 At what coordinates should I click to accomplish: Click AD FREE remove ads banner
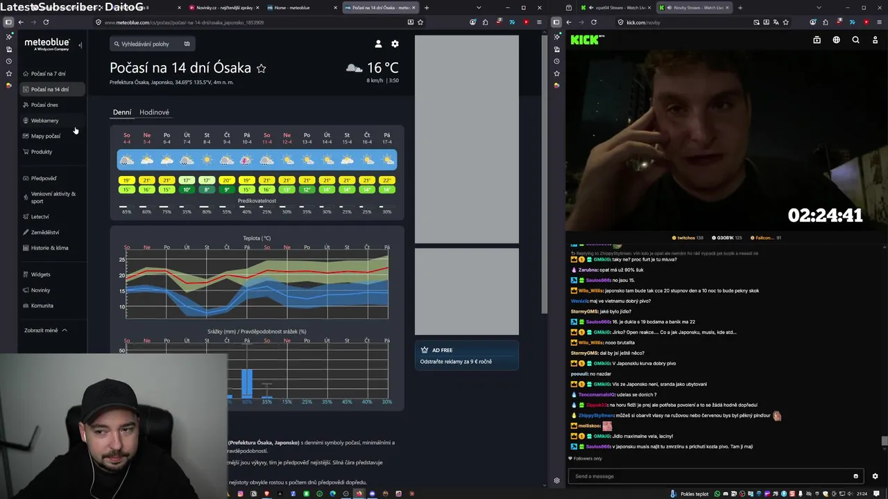pyautogui.click(x=466, y=356)
